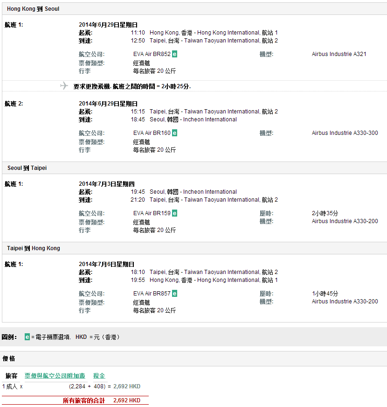Click e-ticket icon beside EVA Air BR159
Screen dimensions: 387x407
tap(174, 213)
